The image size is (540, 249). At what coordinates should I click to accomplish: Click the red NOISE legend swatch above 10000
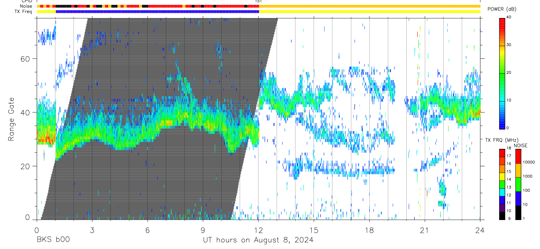(518, 156)
